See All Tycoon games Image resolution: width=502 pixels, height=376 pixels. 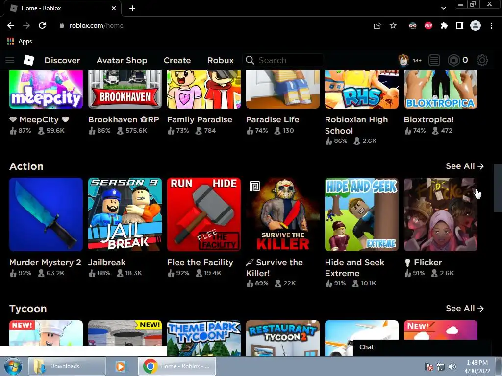[x=465, y=308]
